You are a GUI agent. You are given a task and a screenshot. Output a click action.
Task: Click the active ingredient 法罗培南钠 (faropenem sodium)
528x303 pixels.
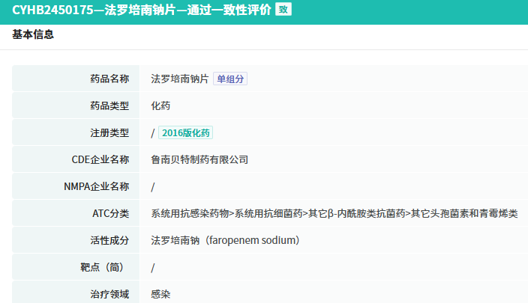[x=225, y=240]
